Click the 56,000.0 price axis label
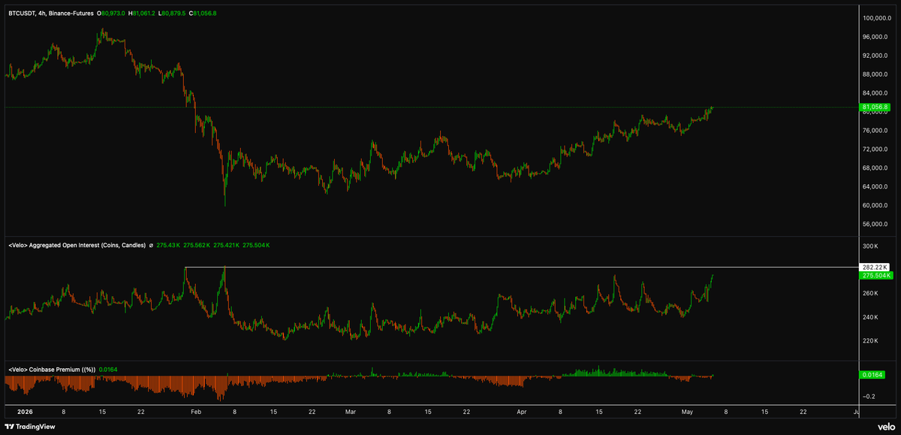Image resolution: width=901 pixels, height=435 pixels. pyautogui.click(x=877, y=225)
